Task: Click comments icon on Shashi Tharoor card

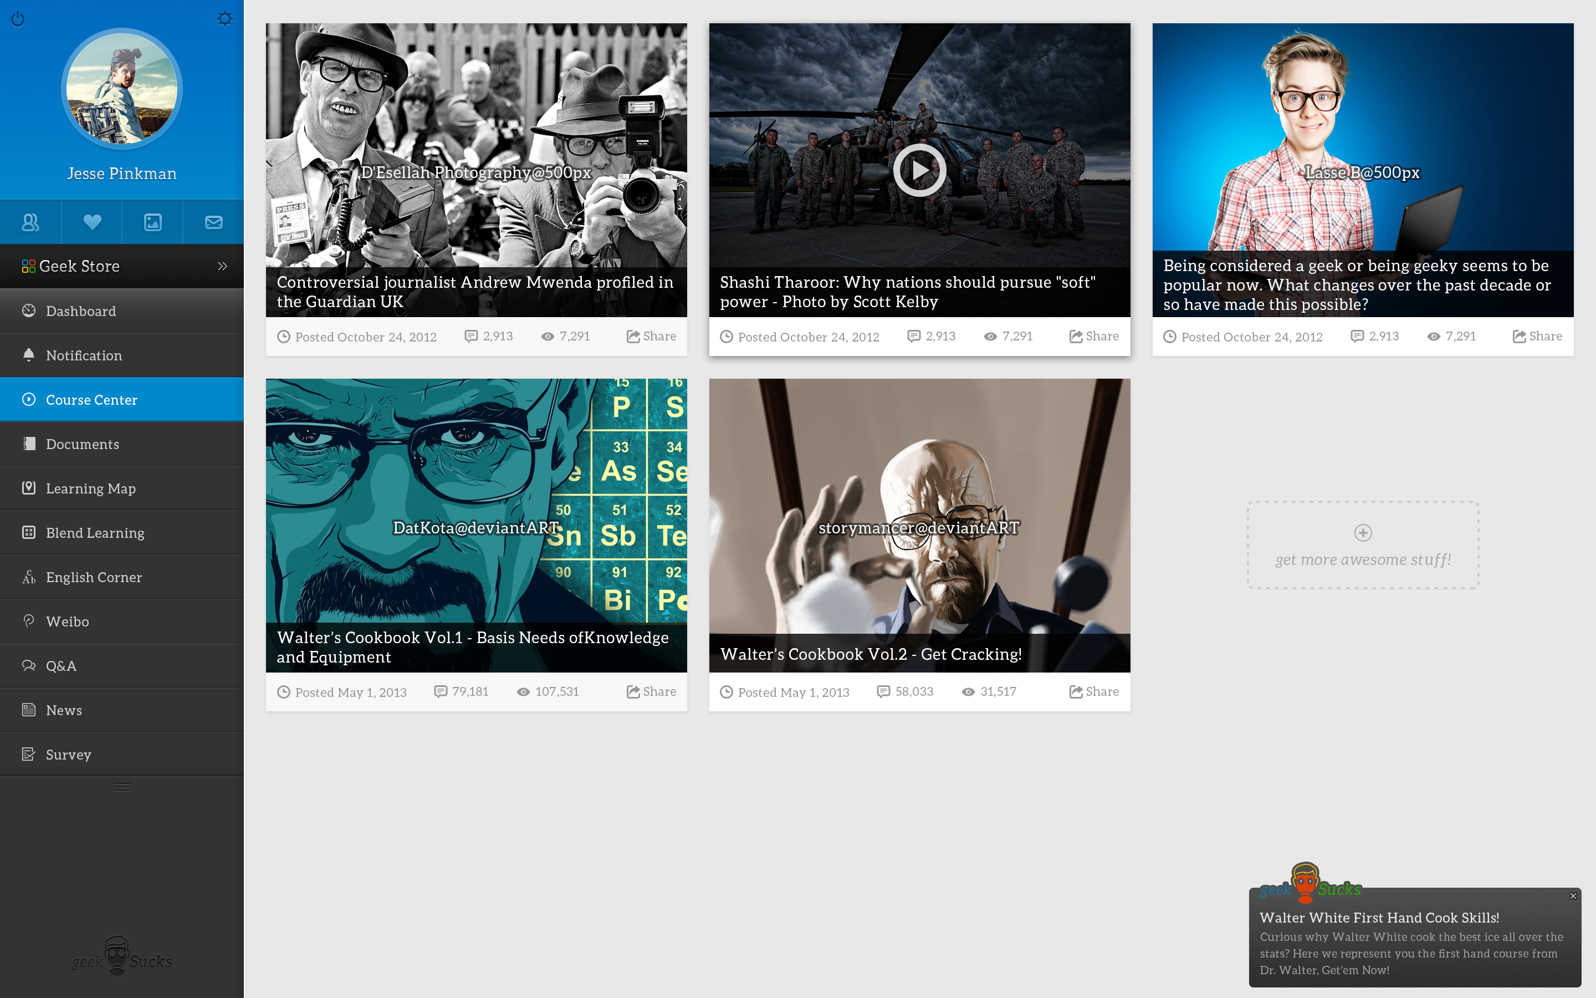Action: pyautogui.click(x=913, y=336)
